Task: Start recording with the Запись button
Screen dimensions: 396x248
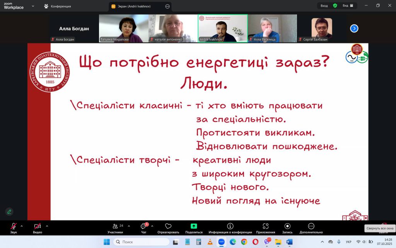Action: [287, 228]
